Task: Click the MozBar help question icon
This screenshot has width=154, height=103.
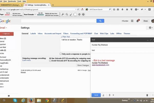Action: [83, 14]
